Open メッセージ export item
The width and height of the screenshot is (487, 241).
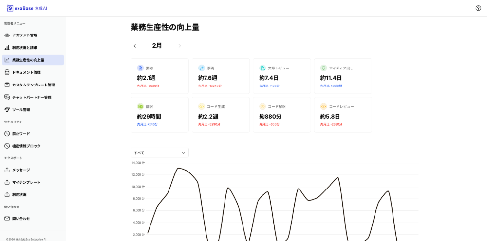pos(33,170)
